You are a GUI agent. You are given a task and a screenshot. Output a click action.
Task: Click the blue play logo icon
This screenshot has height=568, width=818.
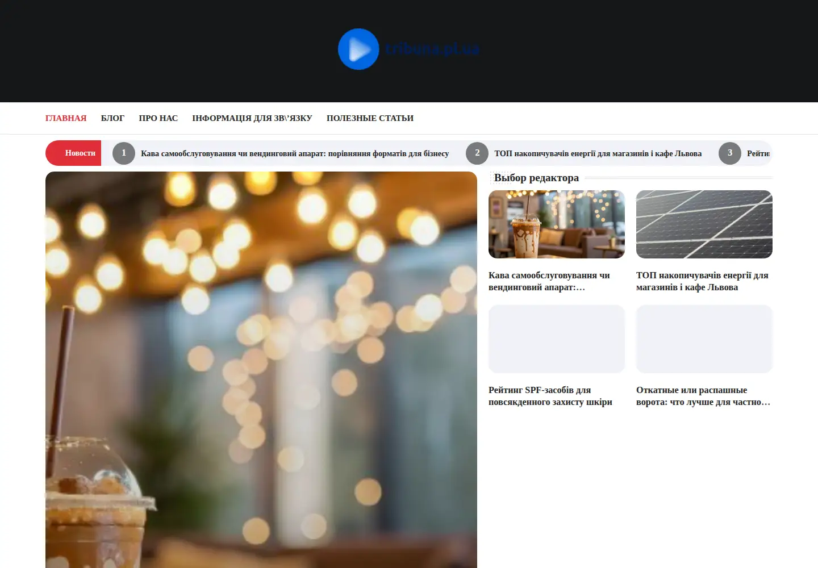pyautogui.click(x=358, y=49)
